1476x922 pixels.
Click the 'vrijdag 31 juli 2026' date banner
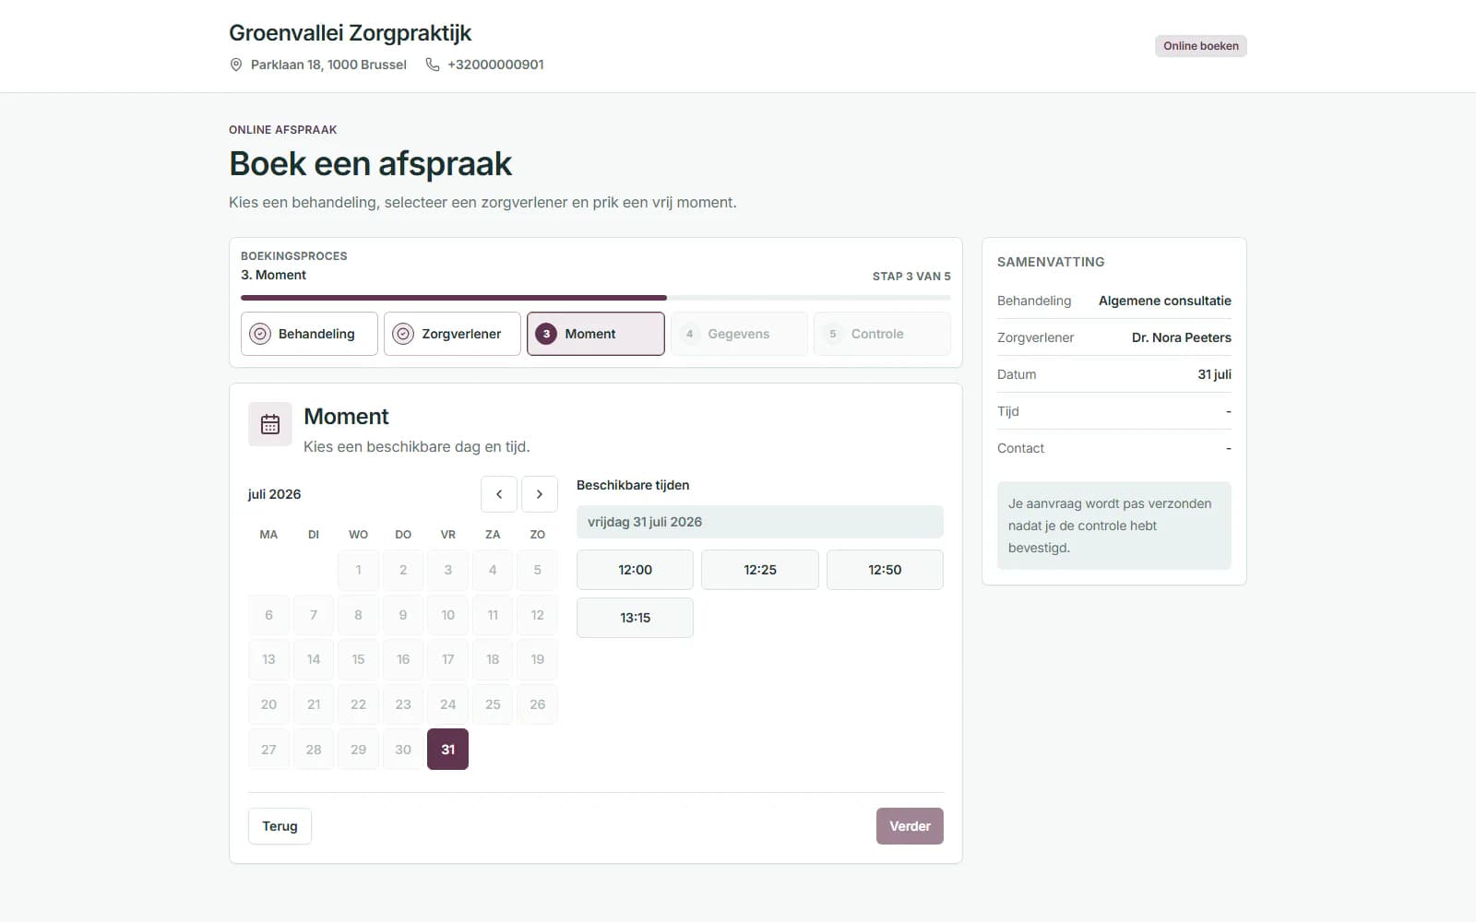[760, 522]
